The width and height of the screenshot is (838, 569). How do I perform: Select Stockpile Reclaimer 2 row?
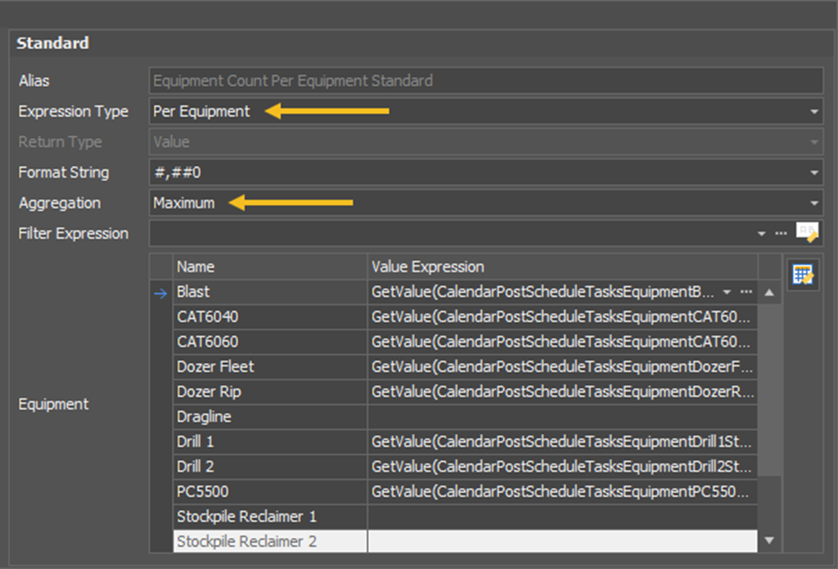[x=270, y=541]
